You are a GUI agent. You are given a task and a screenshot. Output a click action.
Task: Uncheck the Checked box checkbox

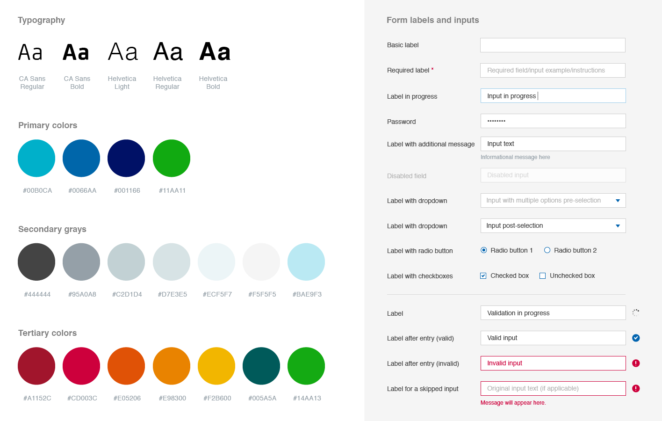(x=483, y=276)
